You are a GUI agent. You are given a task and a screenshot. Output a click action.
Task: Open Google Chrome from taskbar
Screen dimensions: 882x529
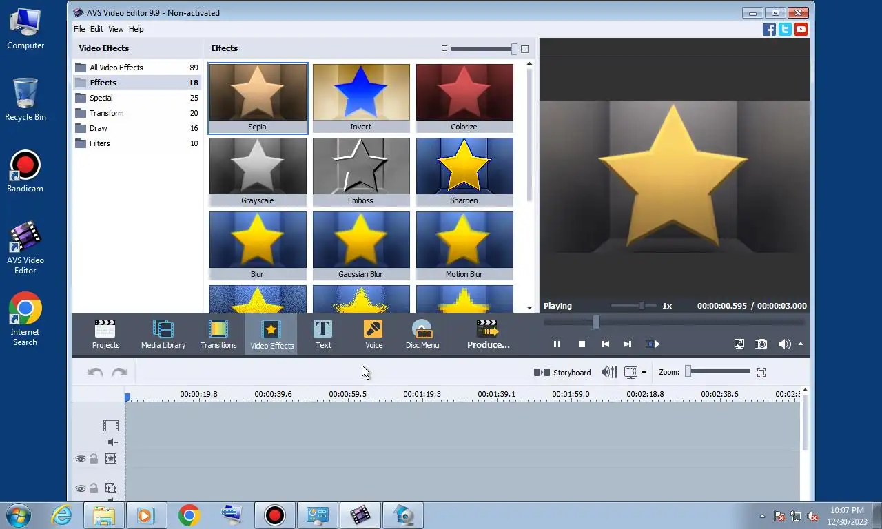[189, 515]
